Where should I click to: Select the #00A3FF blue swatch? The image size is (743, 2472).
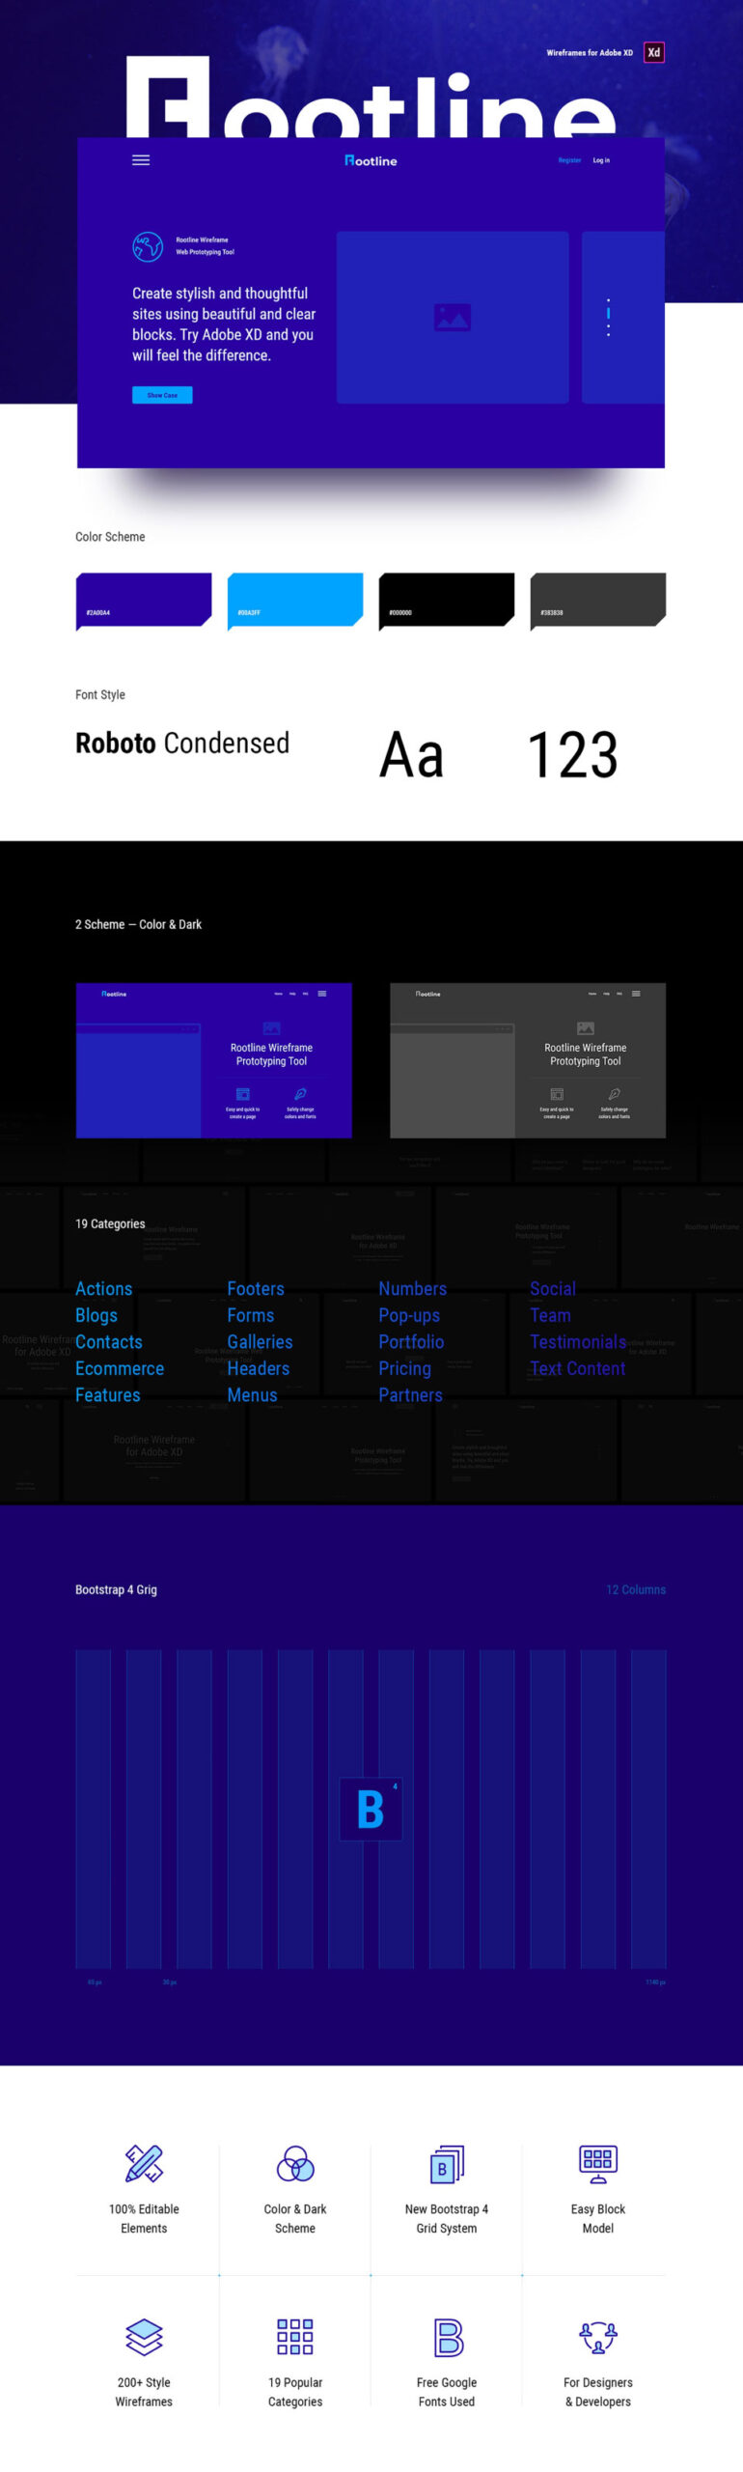(295, 601)
